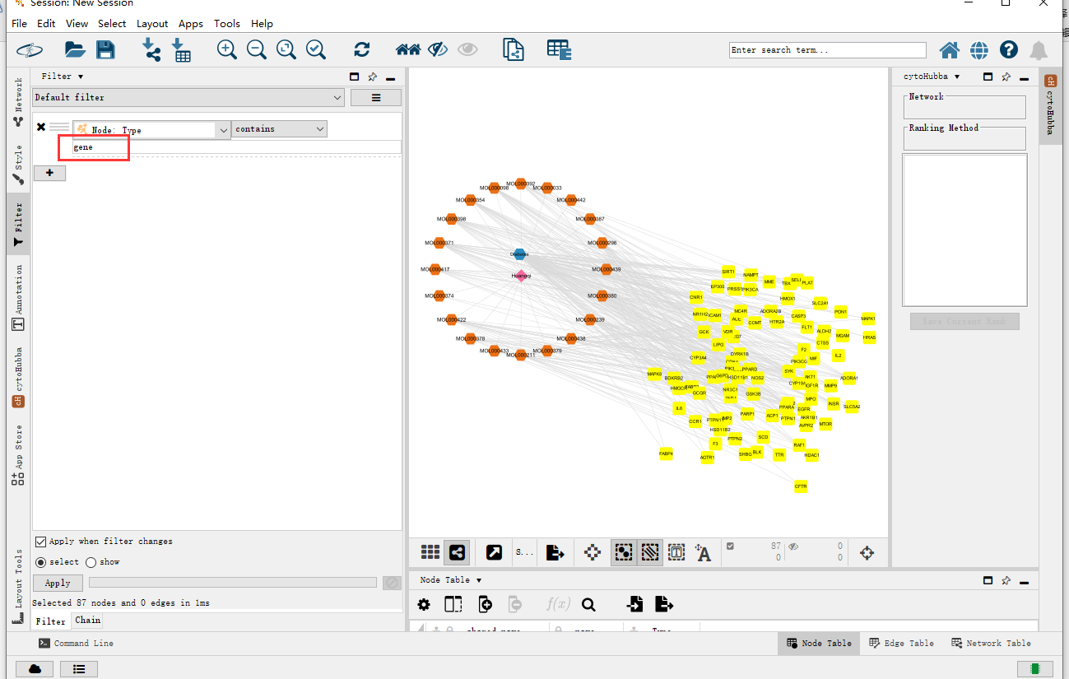
Task: Export Node Table to file
Action: (664, 605)
